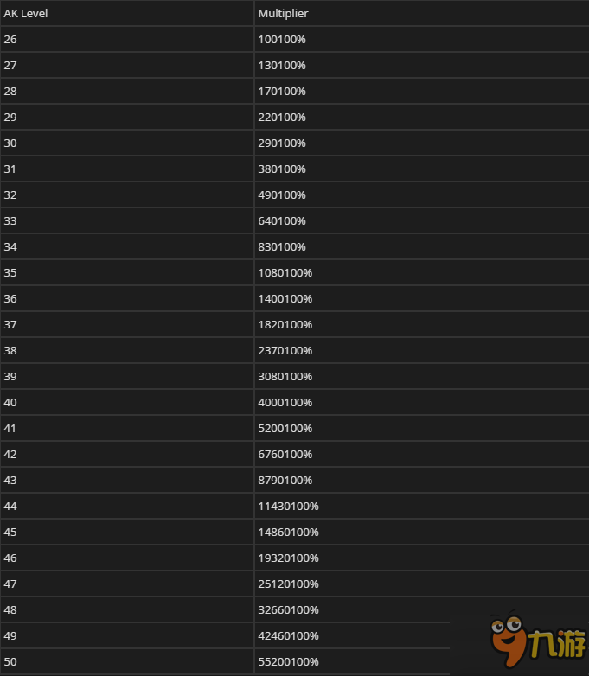Select the 11430100% multiplier cell
Screen dimensions: 589x676
(x=421, y=506)
